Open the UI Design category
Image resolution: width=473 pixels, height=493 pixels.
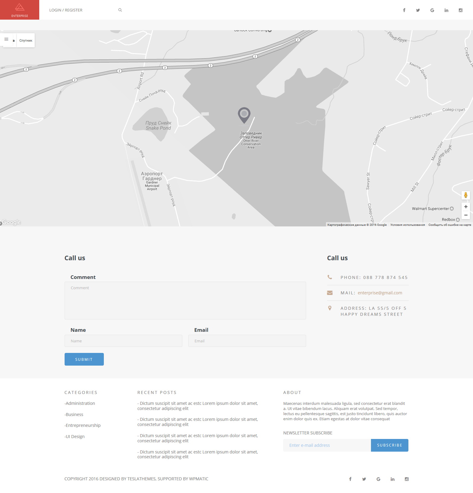(74, 437)
